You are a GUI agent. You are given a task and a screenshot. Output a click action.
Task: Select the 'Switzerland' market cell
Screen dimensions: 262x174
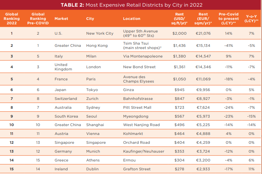click(66, 98)
